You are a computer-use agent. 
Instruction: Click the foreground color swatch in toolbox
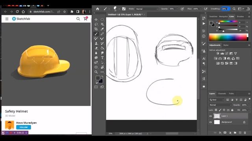(98, 78)
